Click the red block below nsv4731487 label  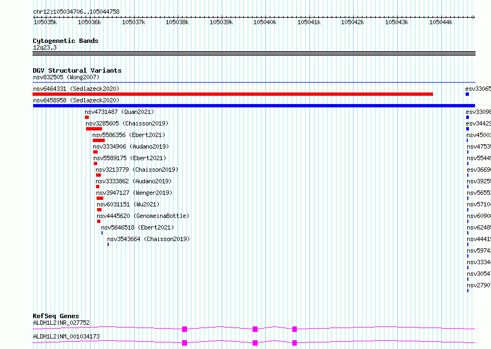(x=87, y=117)
